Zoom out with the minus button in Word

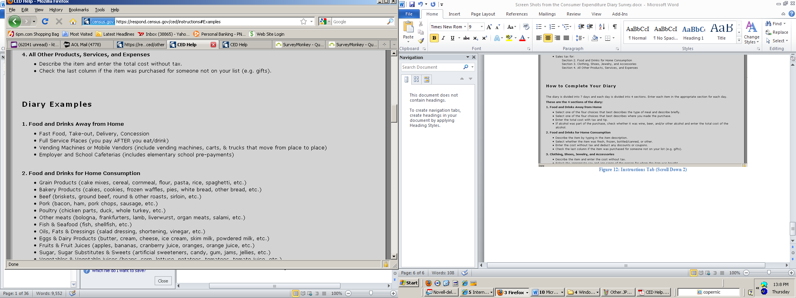tap(746, 273)
